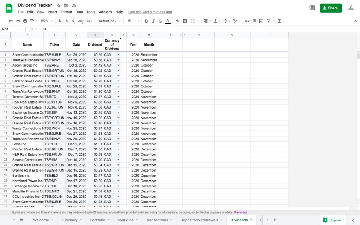Open the font family dropdown

tap(110, 21)
